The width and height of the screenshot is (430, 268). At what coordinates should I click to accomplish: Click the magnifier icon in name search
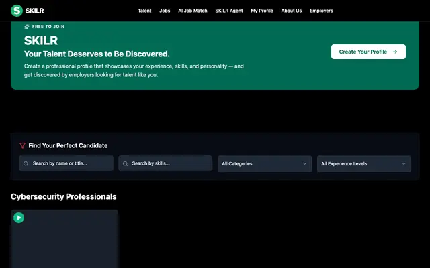pos(26,163)
